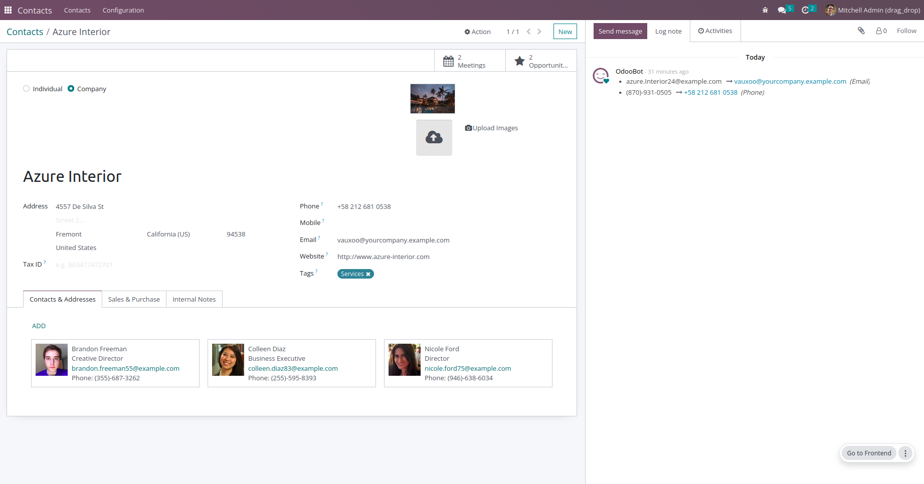Select the Company radio option
The width and height of the screenshot is (924, 484).
coord(71,89)
